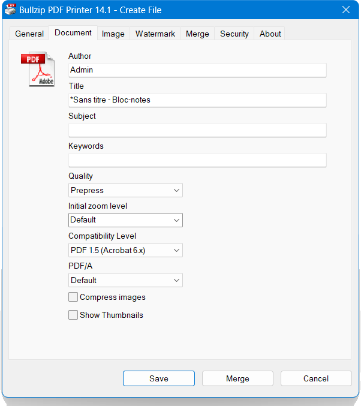361x406 pixels.
Task: Cancel the Create File dialog
Action: pyautogui.click(x=316, y=378)
